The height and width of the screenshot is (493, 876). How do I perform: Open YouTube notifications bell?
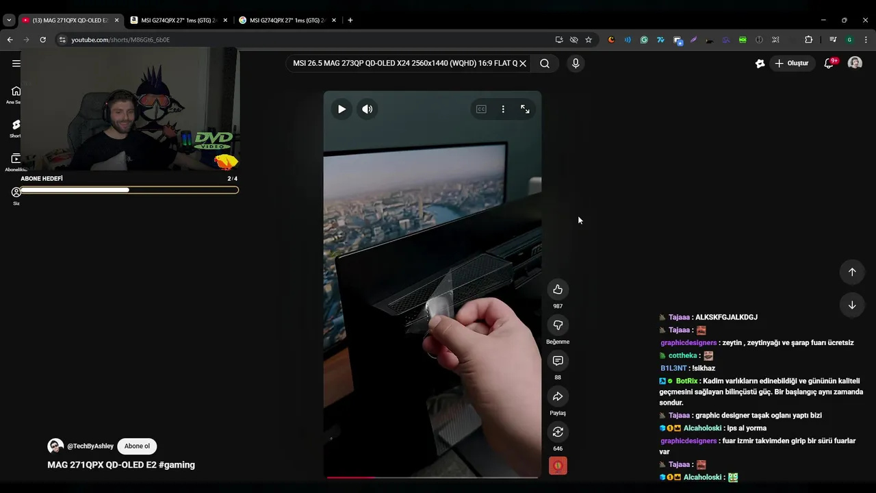coord(829,63)
